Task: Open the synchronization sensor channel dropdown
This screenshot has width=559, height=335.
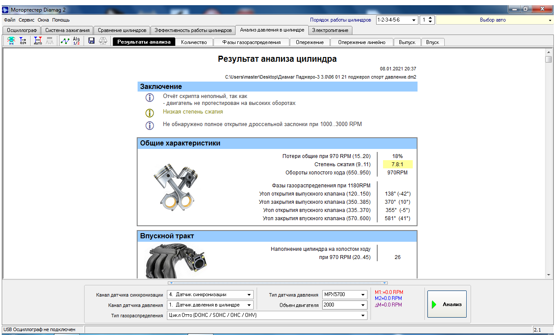Action: (x=249, y=294)
